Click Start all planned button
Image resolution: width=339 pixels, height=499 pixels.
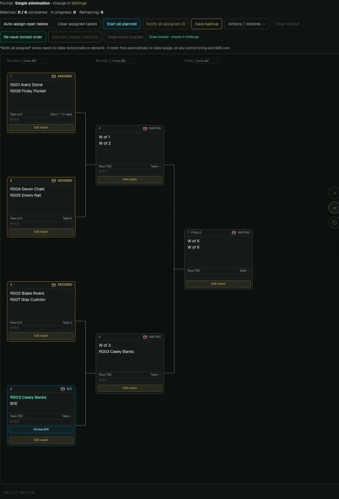pyautogui.click(x=121, y=24)
